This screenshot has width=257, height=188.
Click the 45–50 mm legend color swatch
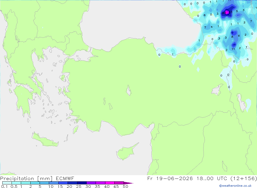tap(119, 183)
